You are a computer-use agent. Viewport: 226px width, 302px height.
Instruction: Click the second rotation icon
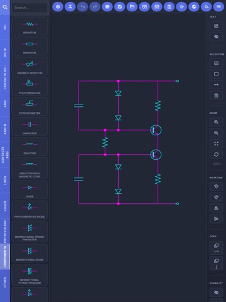click(216, 197)
